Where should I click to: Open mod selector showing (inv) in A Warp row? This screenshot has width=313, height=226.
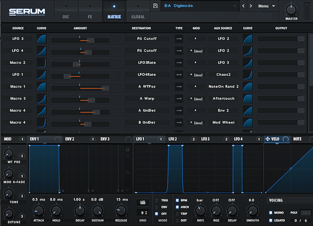(197, 98)
